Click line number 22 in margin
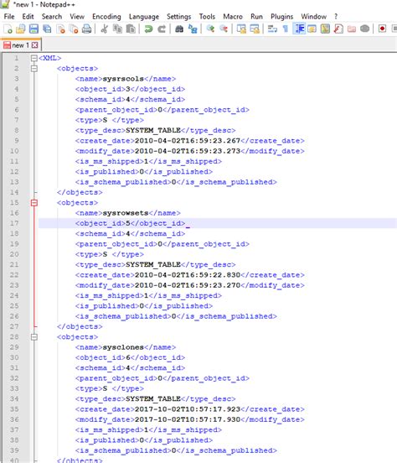 click(14, 275)
